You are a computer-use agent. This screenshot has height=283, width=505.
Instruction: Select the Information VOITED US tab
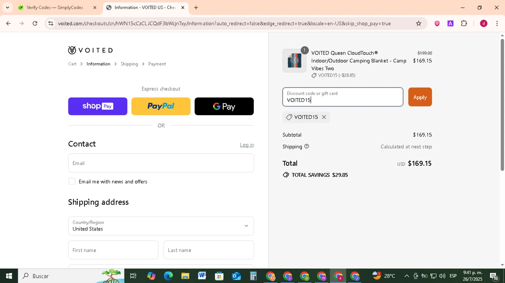tap(145, 7)
